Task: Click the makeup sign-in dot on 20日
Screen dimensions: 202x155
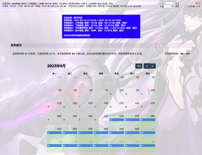Action: 80,120
